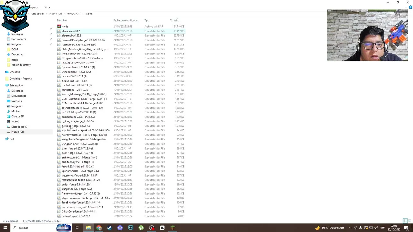
Task: Select file DungeonsArise-1.20.x-2.1.58-release
Action: (x=82, y=58)
